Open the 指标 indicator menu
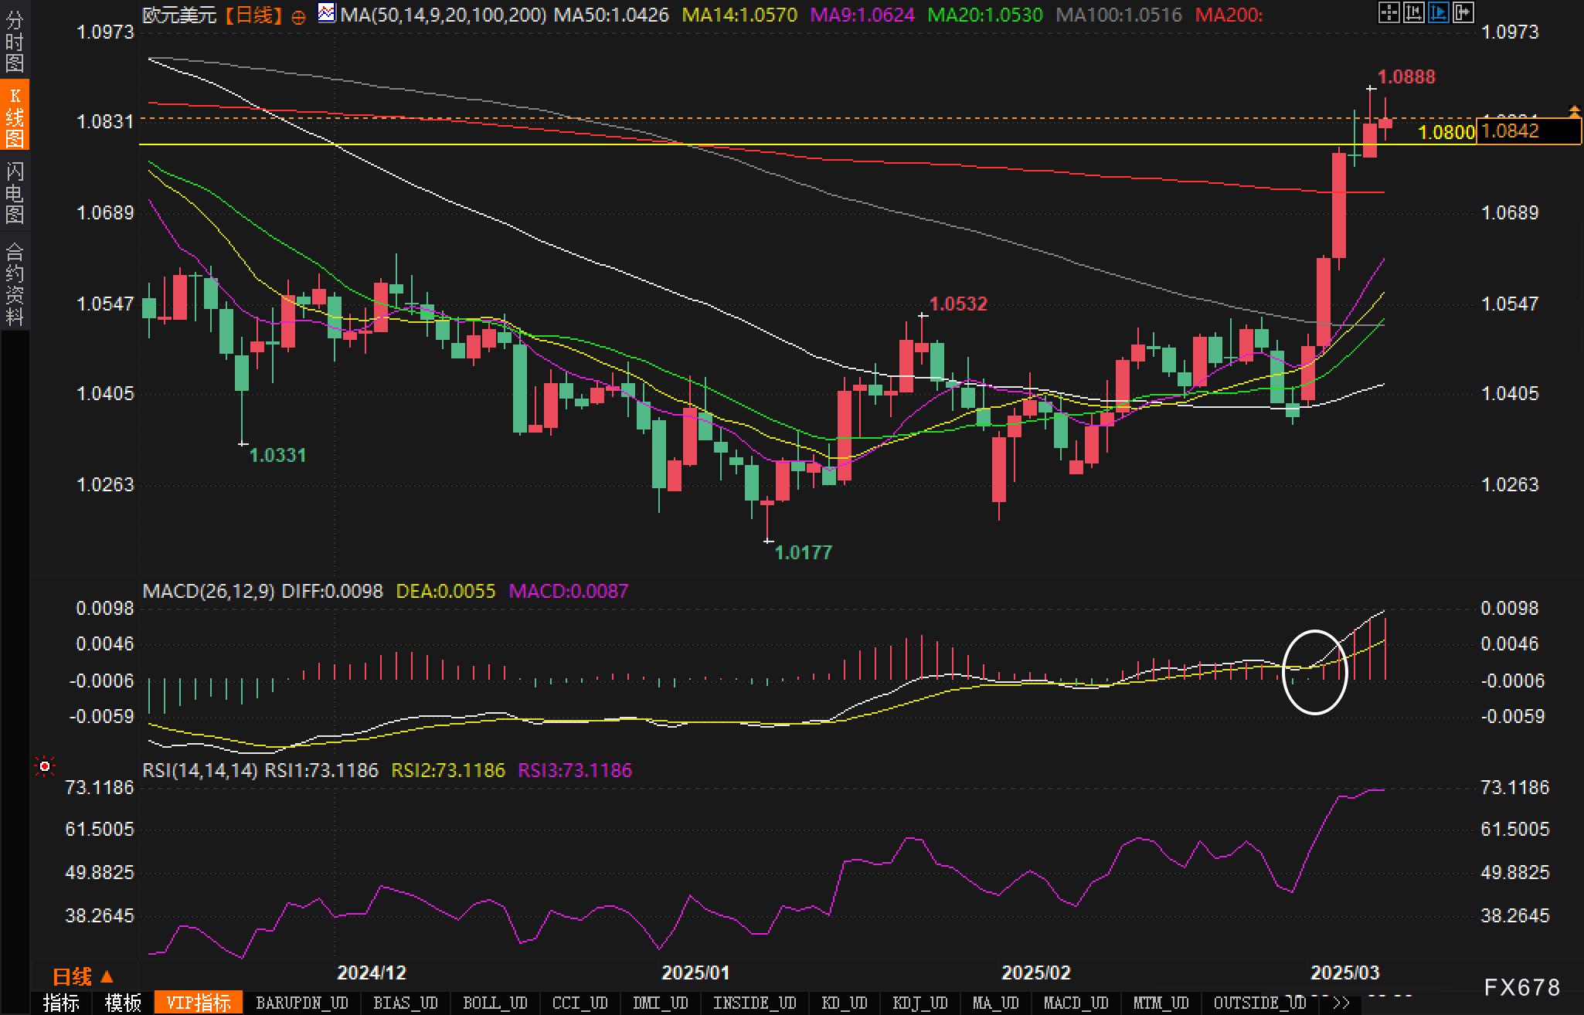Viewport: 1584px width, 1015px height. pos(61,1003)
